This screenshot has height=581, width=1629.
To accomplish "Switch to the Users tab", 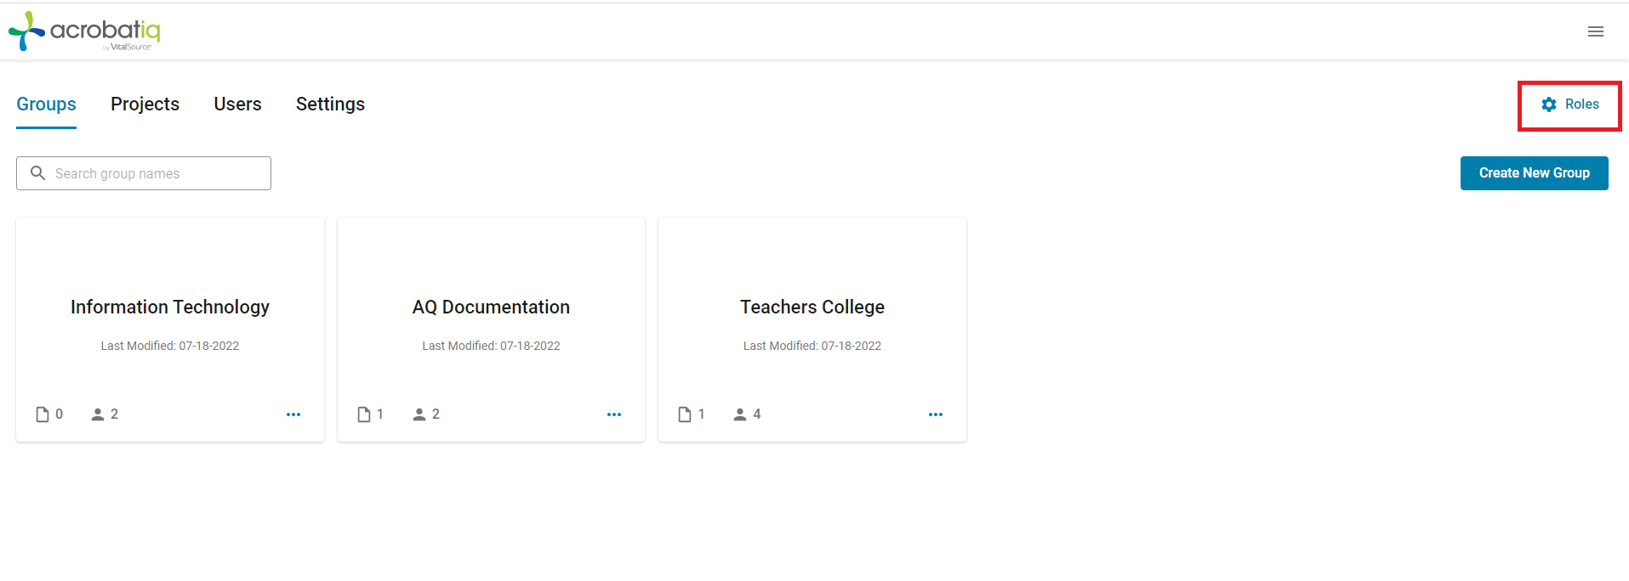I will pos(237,104).
